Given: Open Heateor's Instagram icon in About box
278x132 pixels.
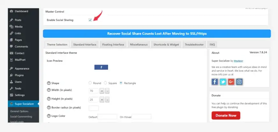Looking at the screenshot, I should [x=239, y=82].
